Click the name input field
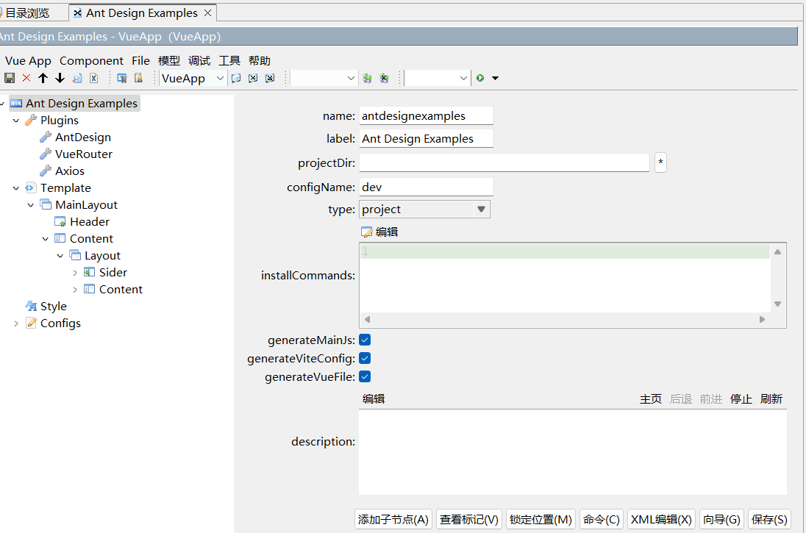 click(x=426, y=115)
